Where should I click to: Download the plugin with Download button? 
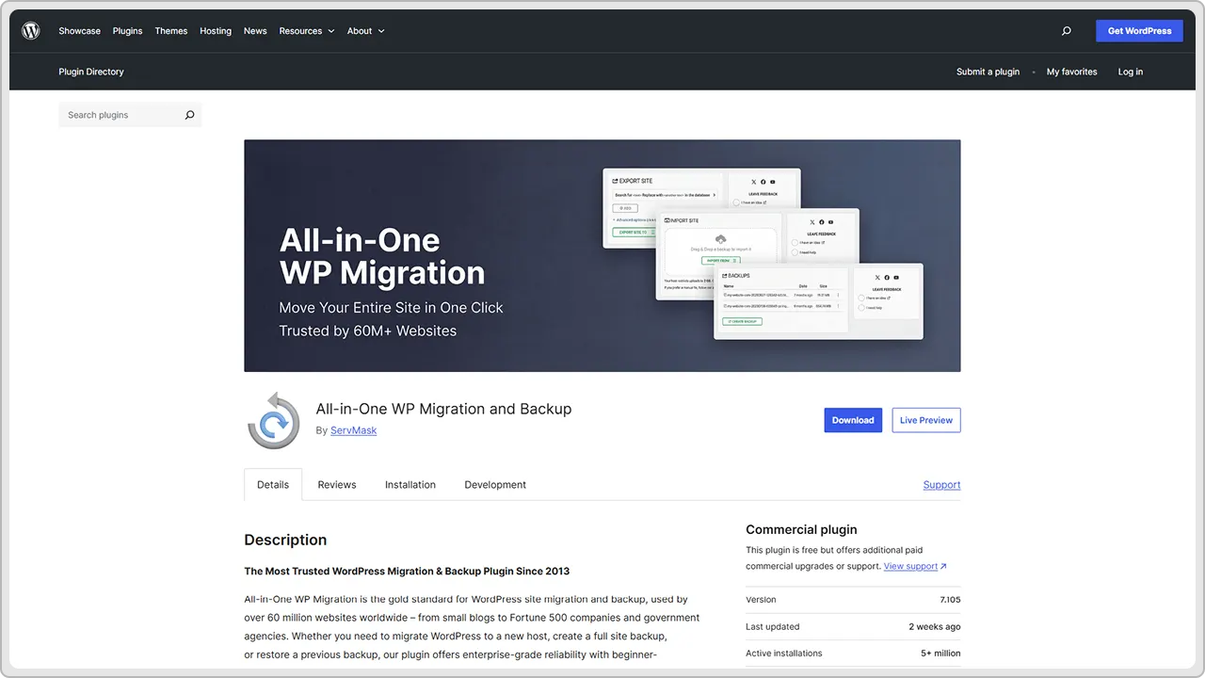(x=853, y=420)
